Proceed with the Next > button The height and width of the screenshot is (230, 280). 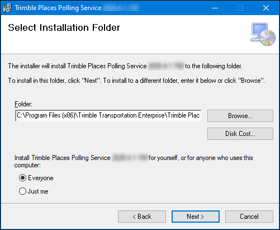pos(196,217)
